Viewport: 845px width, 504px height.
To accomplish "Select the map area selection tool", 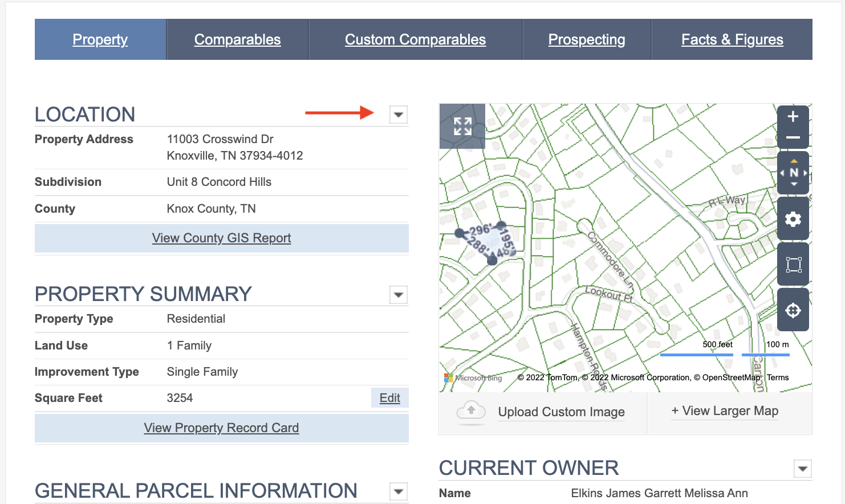I will (793, 265).
